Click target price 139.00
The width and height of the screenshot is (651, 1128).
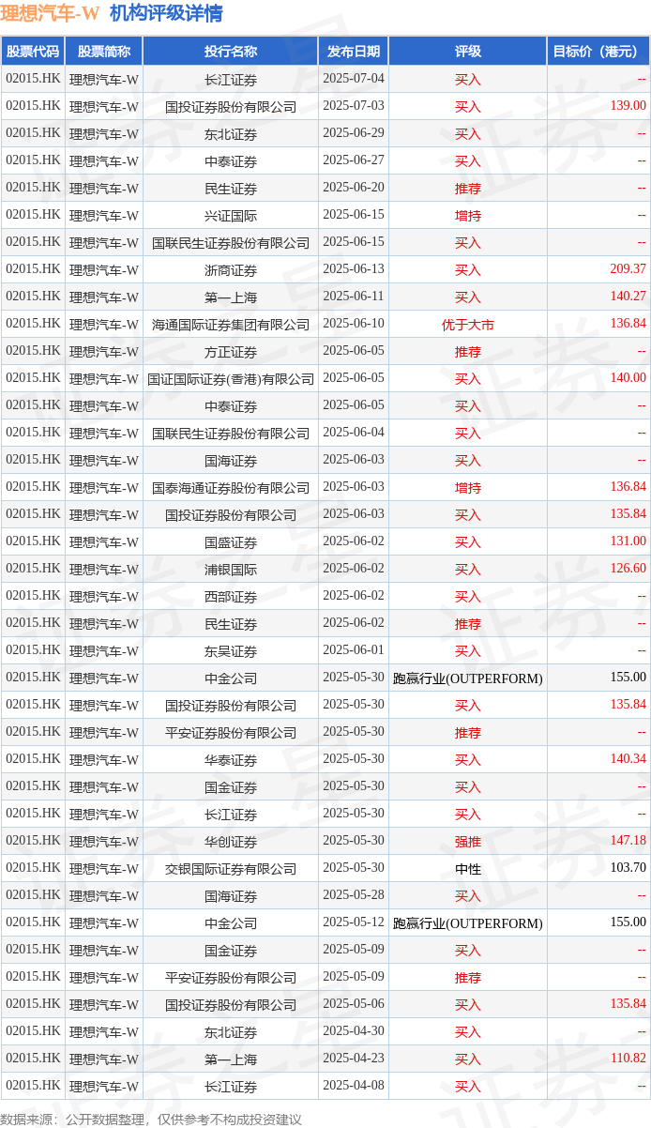628,106
